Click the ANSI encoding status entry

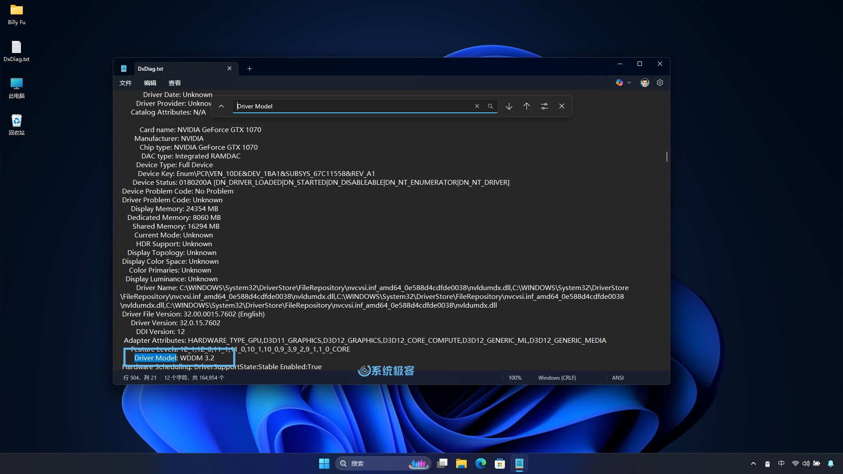click(x=618, y=378)
